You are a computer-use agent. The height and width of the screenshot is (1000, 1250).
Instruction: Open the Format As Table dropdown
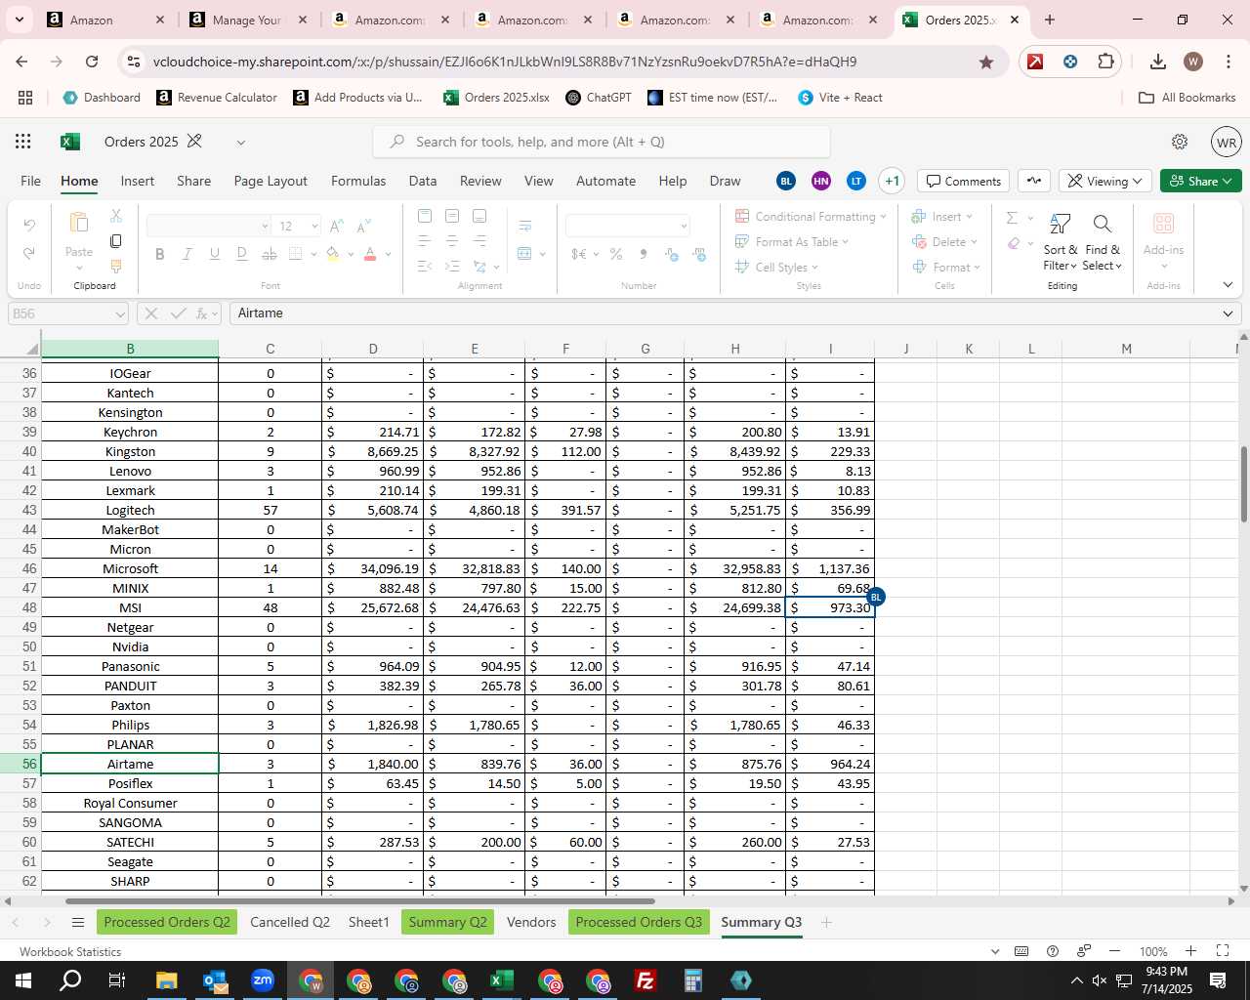[x=792, y=241]
